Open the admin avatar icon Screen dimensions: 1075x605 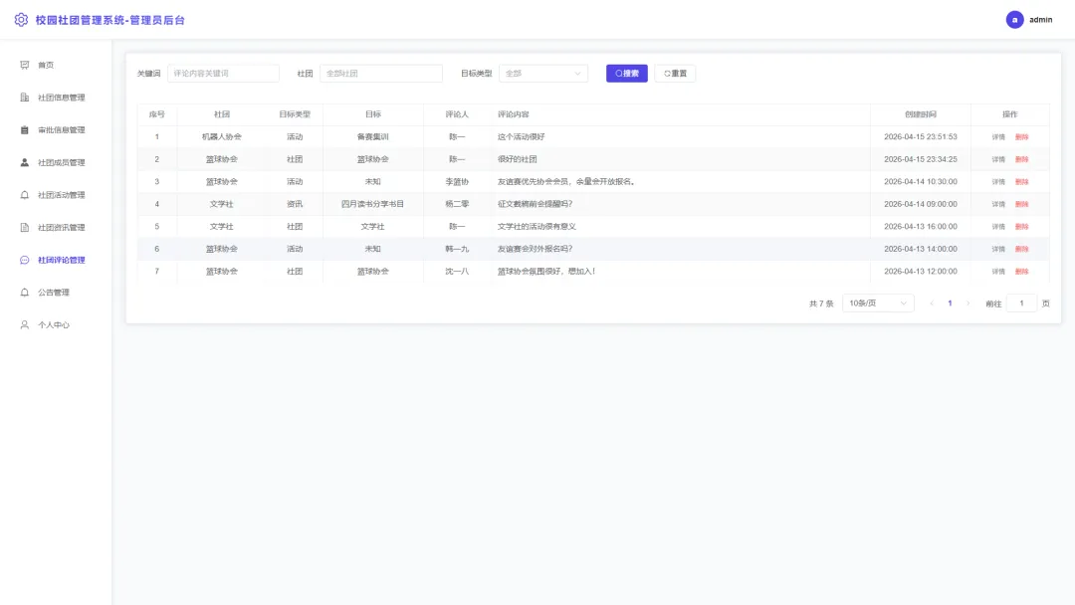point(1014,20)
